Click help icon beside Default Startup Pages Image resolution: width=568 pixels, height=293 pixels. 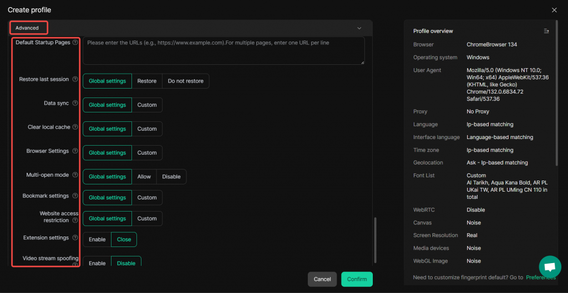75,43
